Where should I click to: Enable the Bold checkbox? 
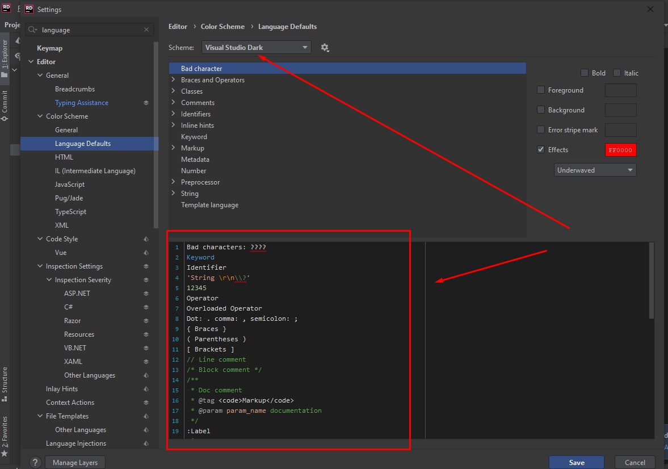(585, 73)
